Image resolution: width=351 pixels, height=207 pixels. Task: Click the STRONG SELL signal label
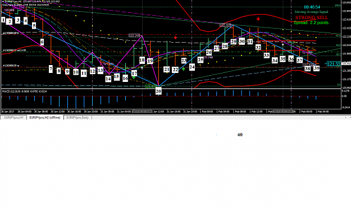[x=311, y=17]
